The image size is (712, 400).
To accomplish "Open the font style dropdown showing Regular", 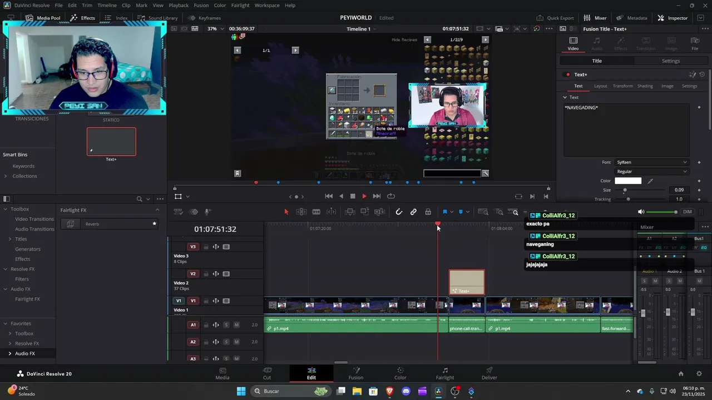I will point(651,172).
